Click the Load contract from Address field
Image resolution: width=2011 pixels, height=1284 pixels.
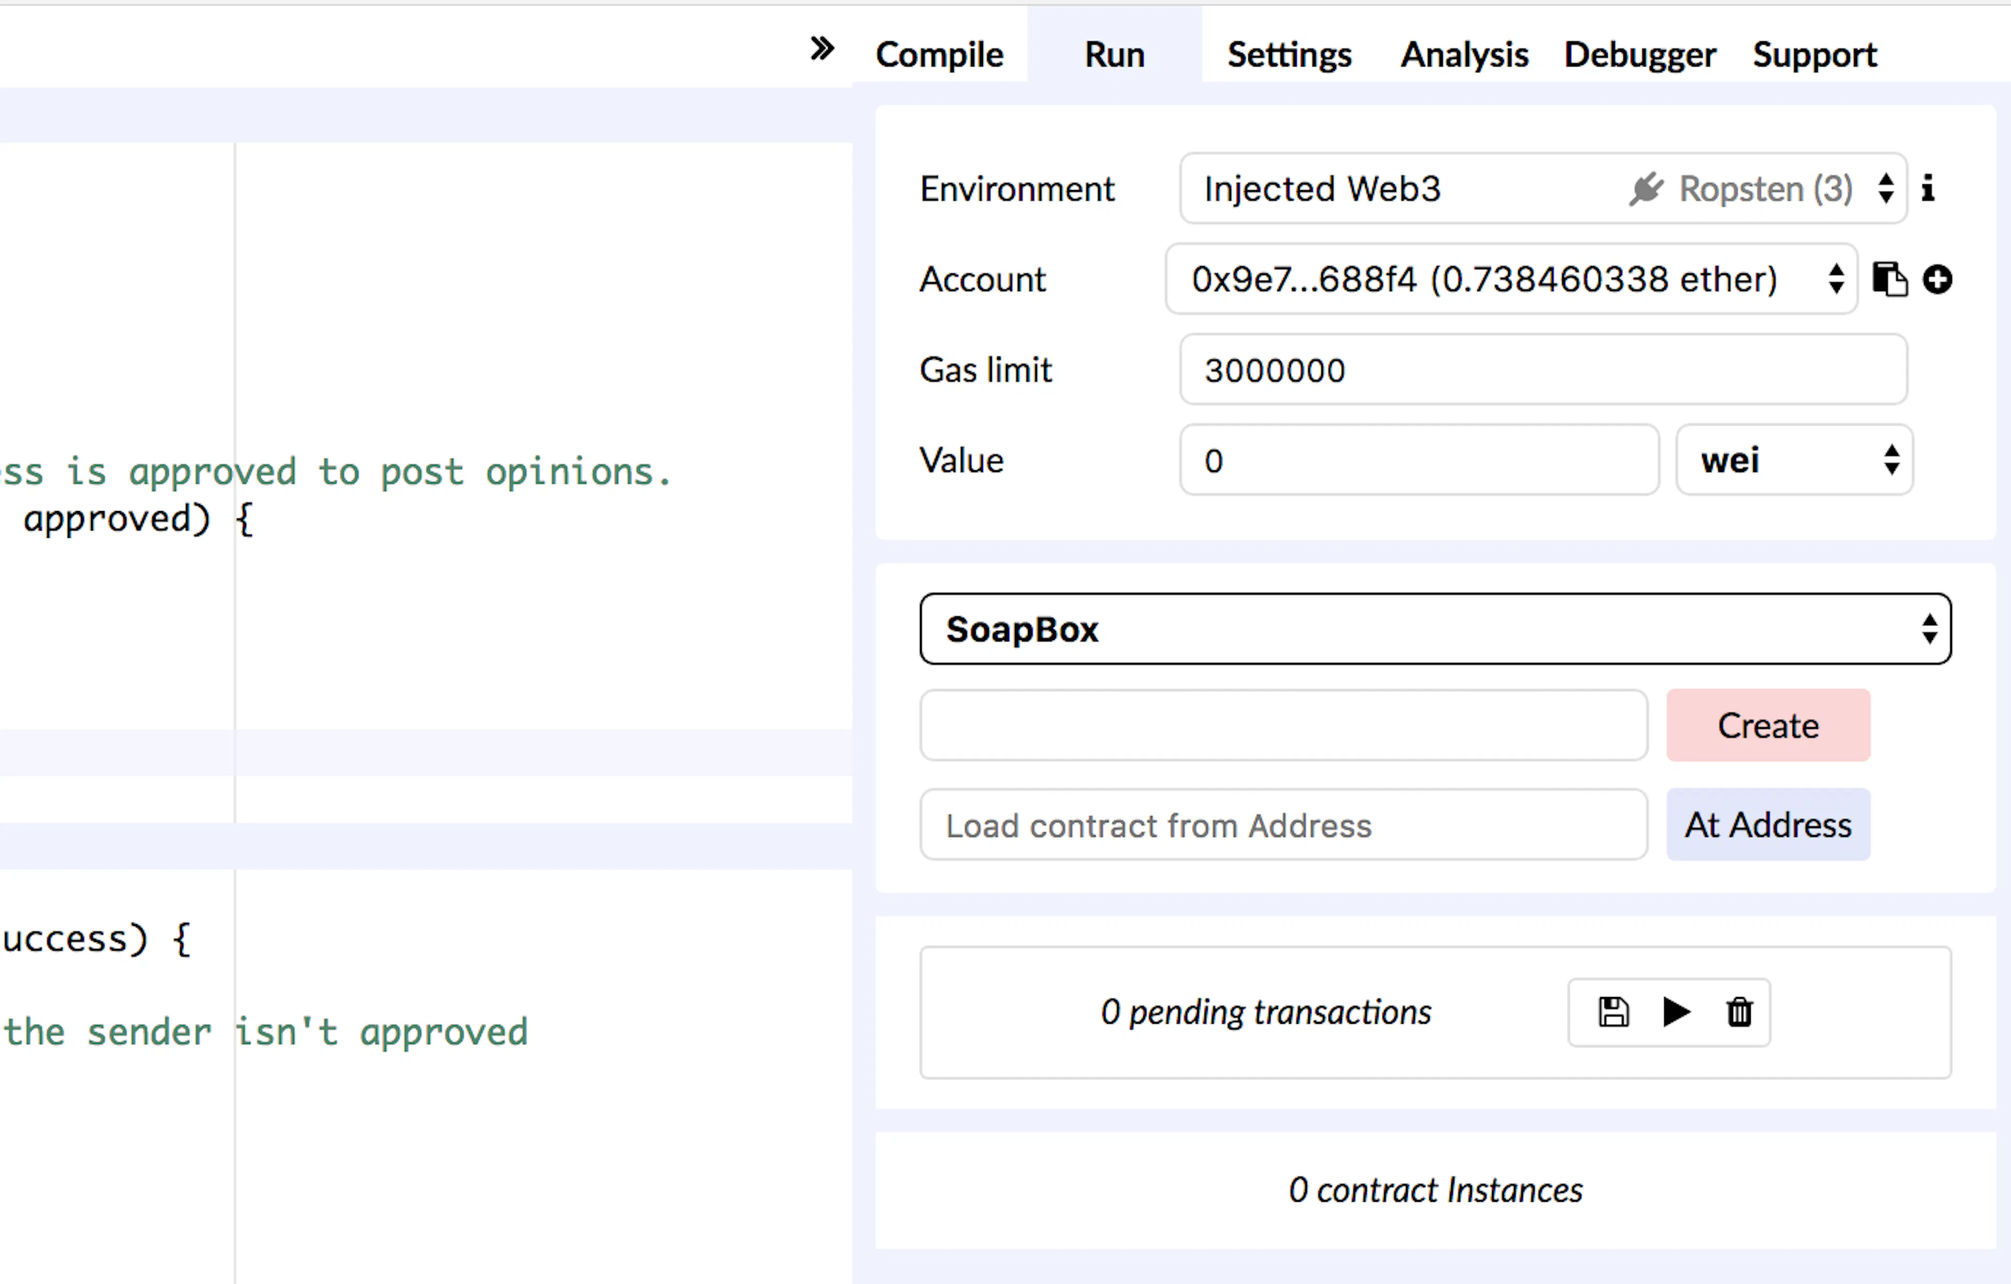click(x=1283, y=825)
